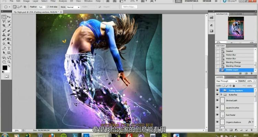Select the Dodge tool

9,43
